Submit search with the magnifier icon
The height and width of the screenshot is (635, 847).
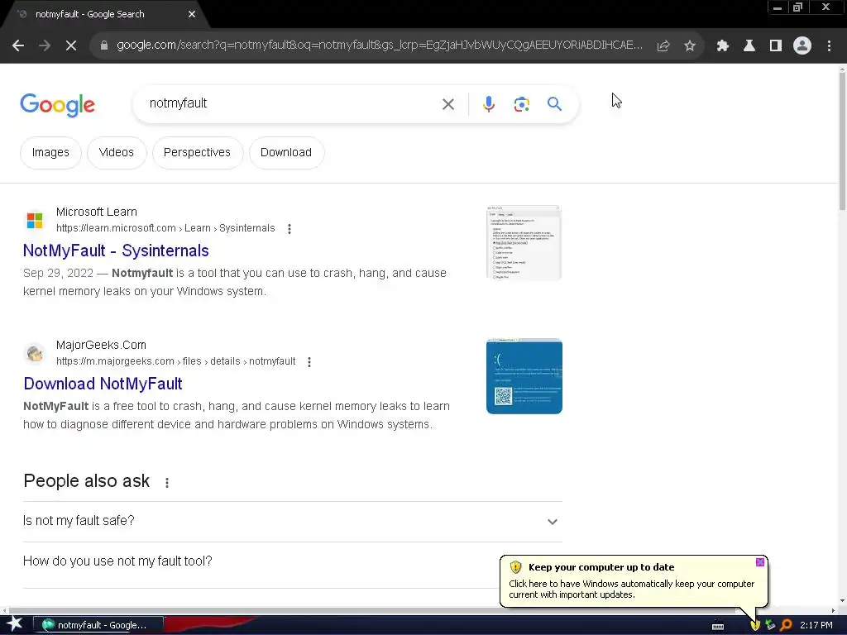pos(554,103)
